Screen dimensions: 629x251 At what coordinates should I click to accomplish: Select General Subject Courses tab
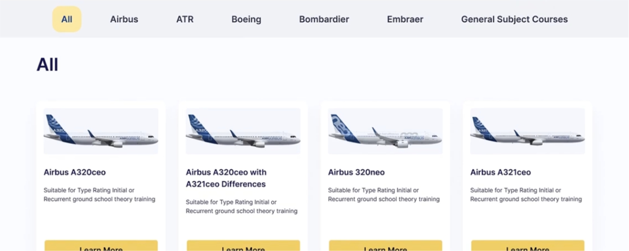[x=514, y=19]
